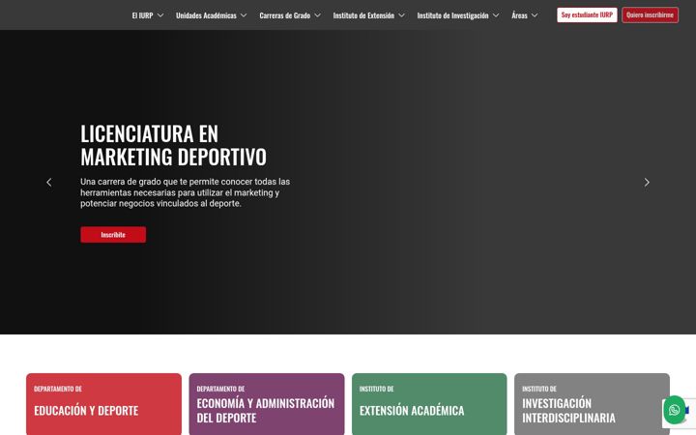The width and height of the screenshot is (696, 435).
Task: Open Economía y Administración del Deporte card
Action: [x=267, y=404]
